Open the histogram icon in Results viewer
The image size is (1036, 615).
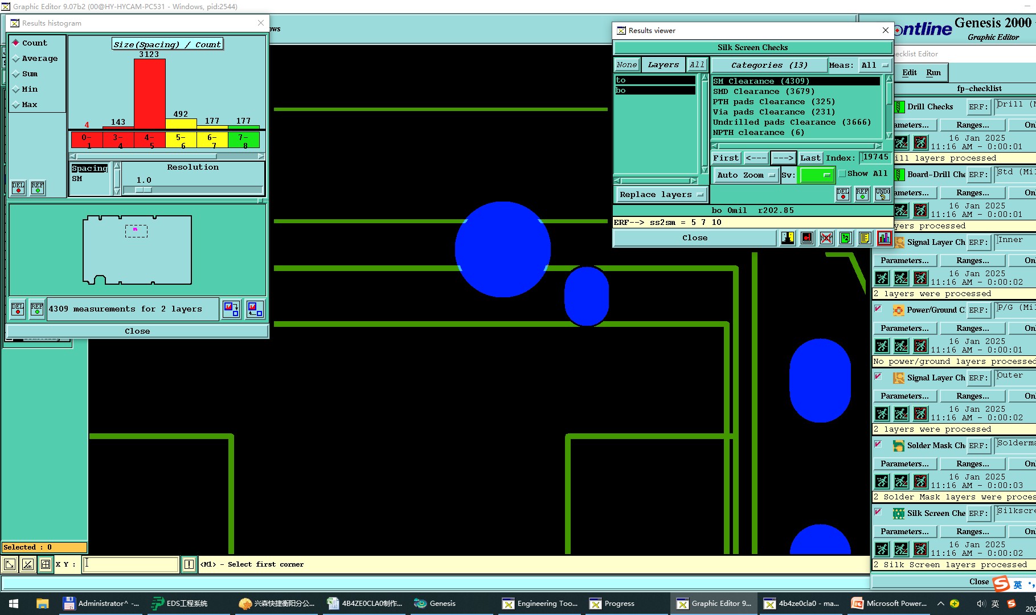884,238
